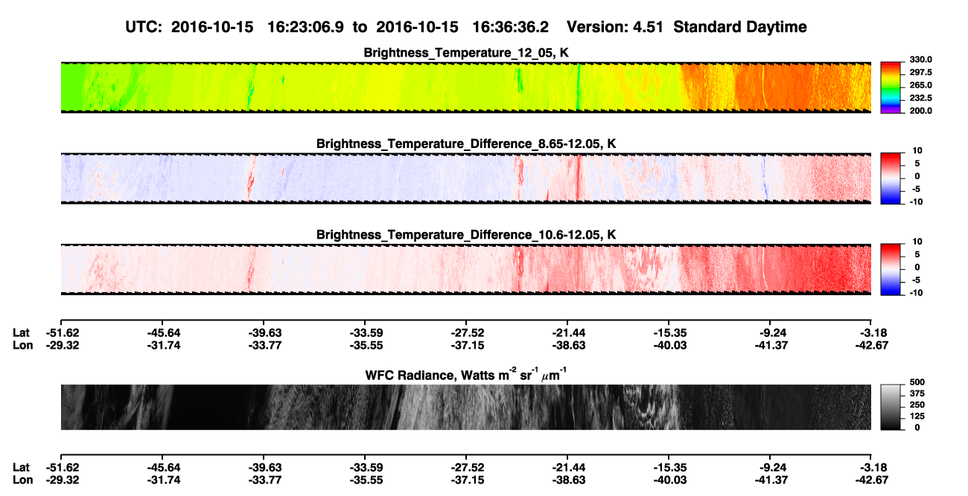968x496 pixels.
Task: Click longitude '-35.55' below the WFC Radiance panel
Action: coord(365,480)
